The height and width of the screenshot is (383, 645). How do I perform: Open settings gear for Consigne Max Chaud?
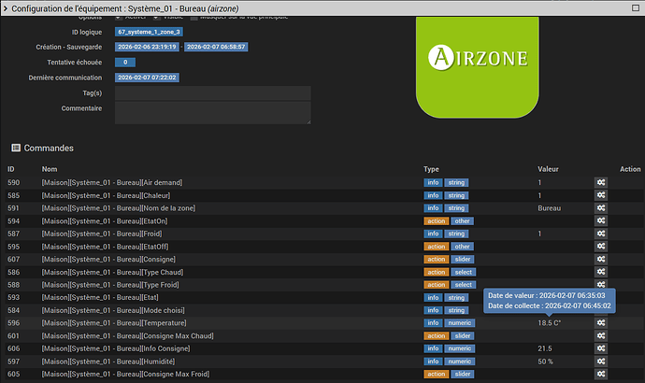[x=600, y=335]
